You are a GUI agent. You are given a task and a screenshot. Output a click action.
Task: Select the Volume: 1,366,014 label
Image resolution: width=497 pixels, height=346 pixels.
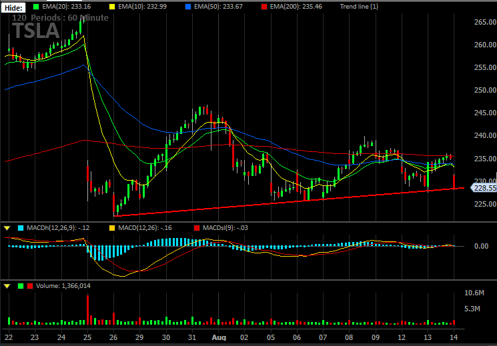63,286
